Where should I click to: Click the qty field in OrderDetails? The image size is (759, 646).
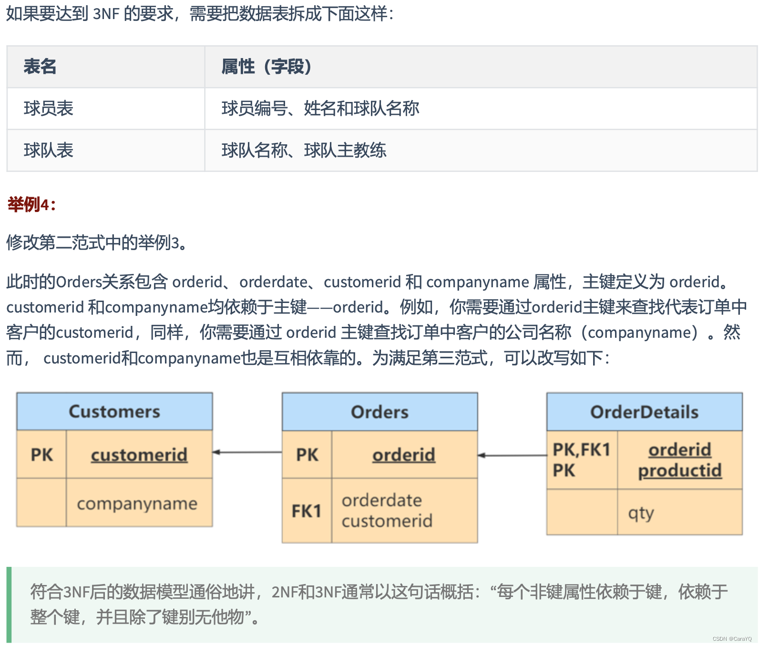(x=641, y=514)
